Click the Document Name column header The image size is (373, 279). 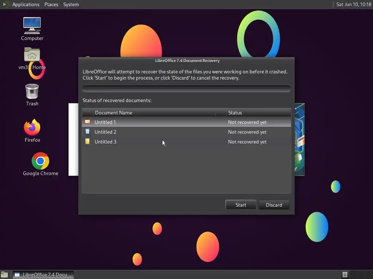[x=154, y=113]
